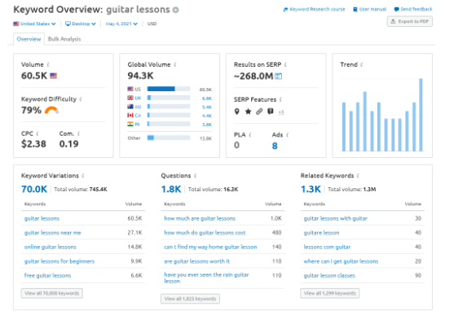The height and width of the screenshot is (324, 458).
Task: Open the United States country dropdown
Action: pyautogui.click(x=34, y=24)
